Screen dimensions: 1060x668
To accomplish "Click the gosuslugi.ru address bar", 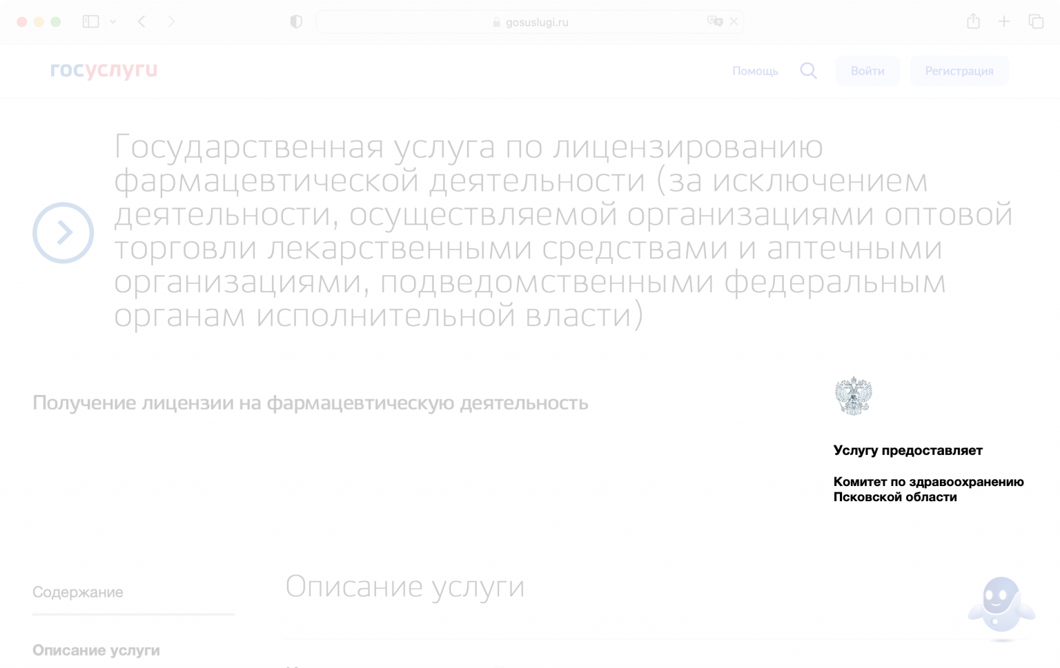I will (530, 21).
